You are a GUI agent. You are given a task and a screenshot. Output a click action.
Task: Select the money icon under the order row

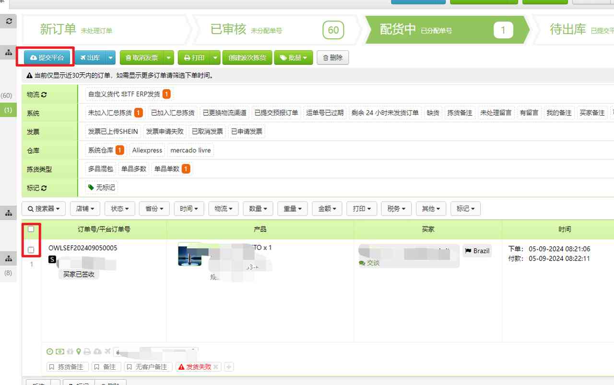tap(59, 351)
